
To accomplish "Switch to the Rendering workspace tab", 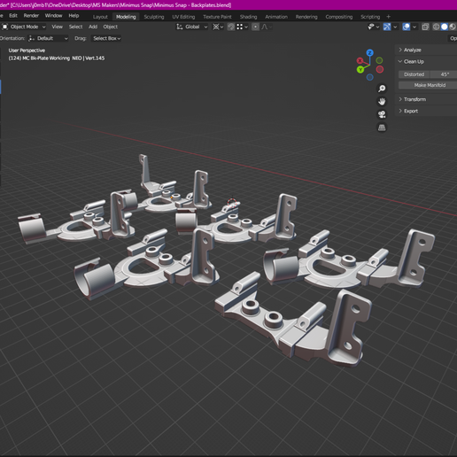I will click(x=306, y=17).
